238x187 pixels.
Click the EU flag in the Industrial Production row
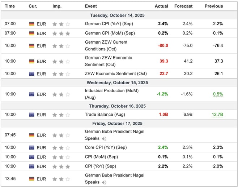pyautogui.click(x=32, y=94)
